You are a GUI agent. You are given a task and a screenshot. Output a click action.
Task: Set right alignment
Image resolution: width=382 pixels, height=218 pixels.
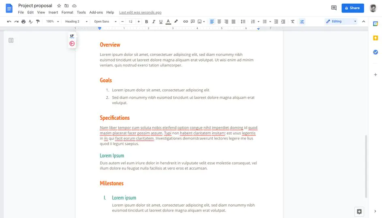[226, 22]
